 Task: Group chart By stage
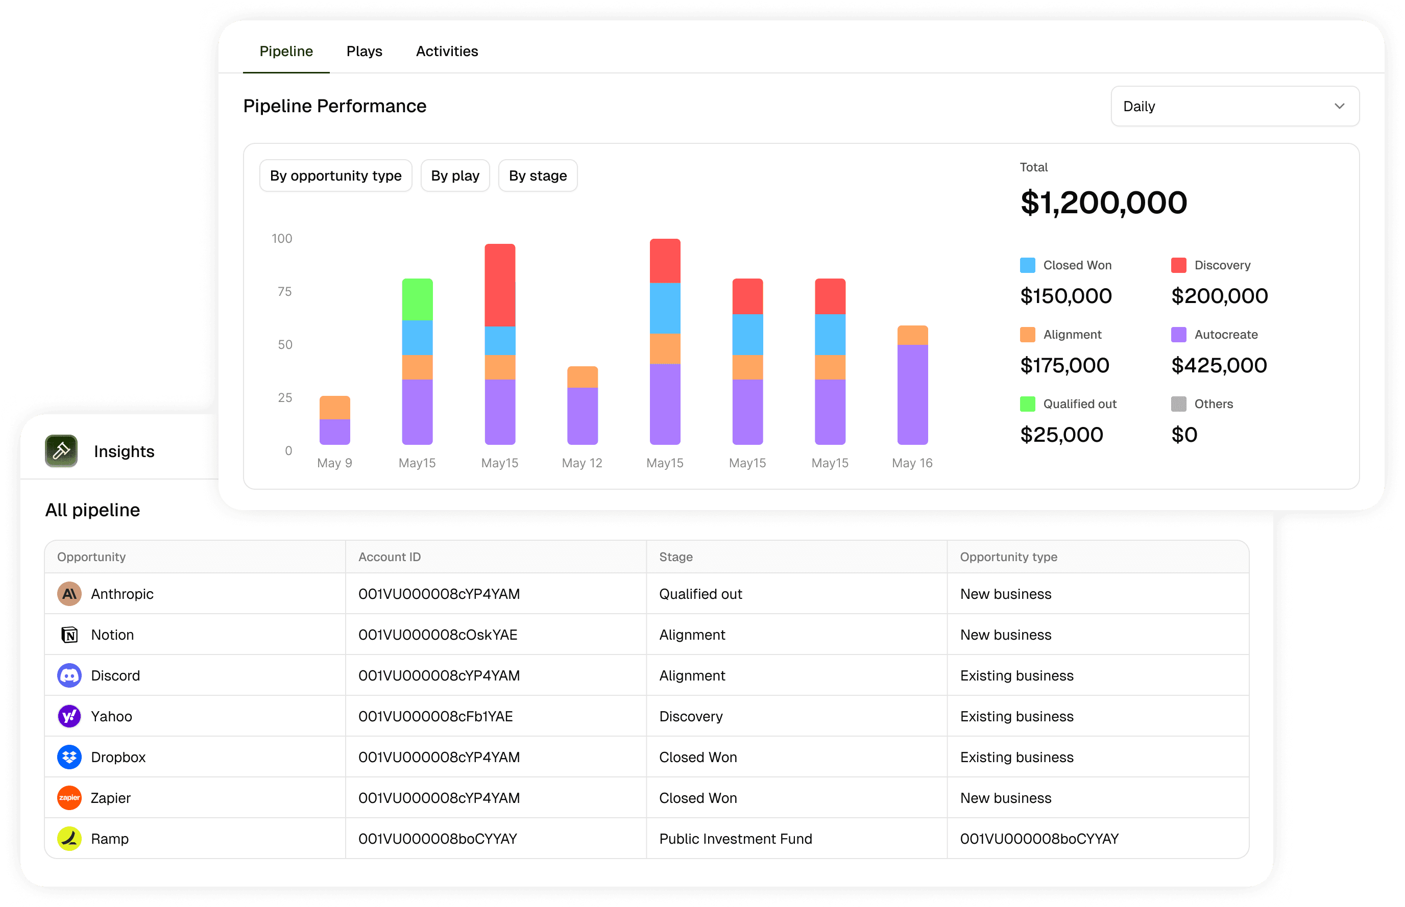click(538, 175)
